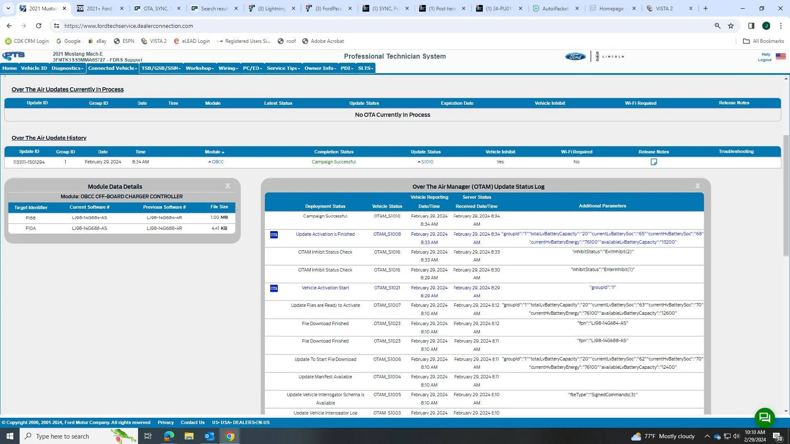Bookmark this page with the star icon
The width and height of the screenshot is (790, 444).
[x=731, y=26]
